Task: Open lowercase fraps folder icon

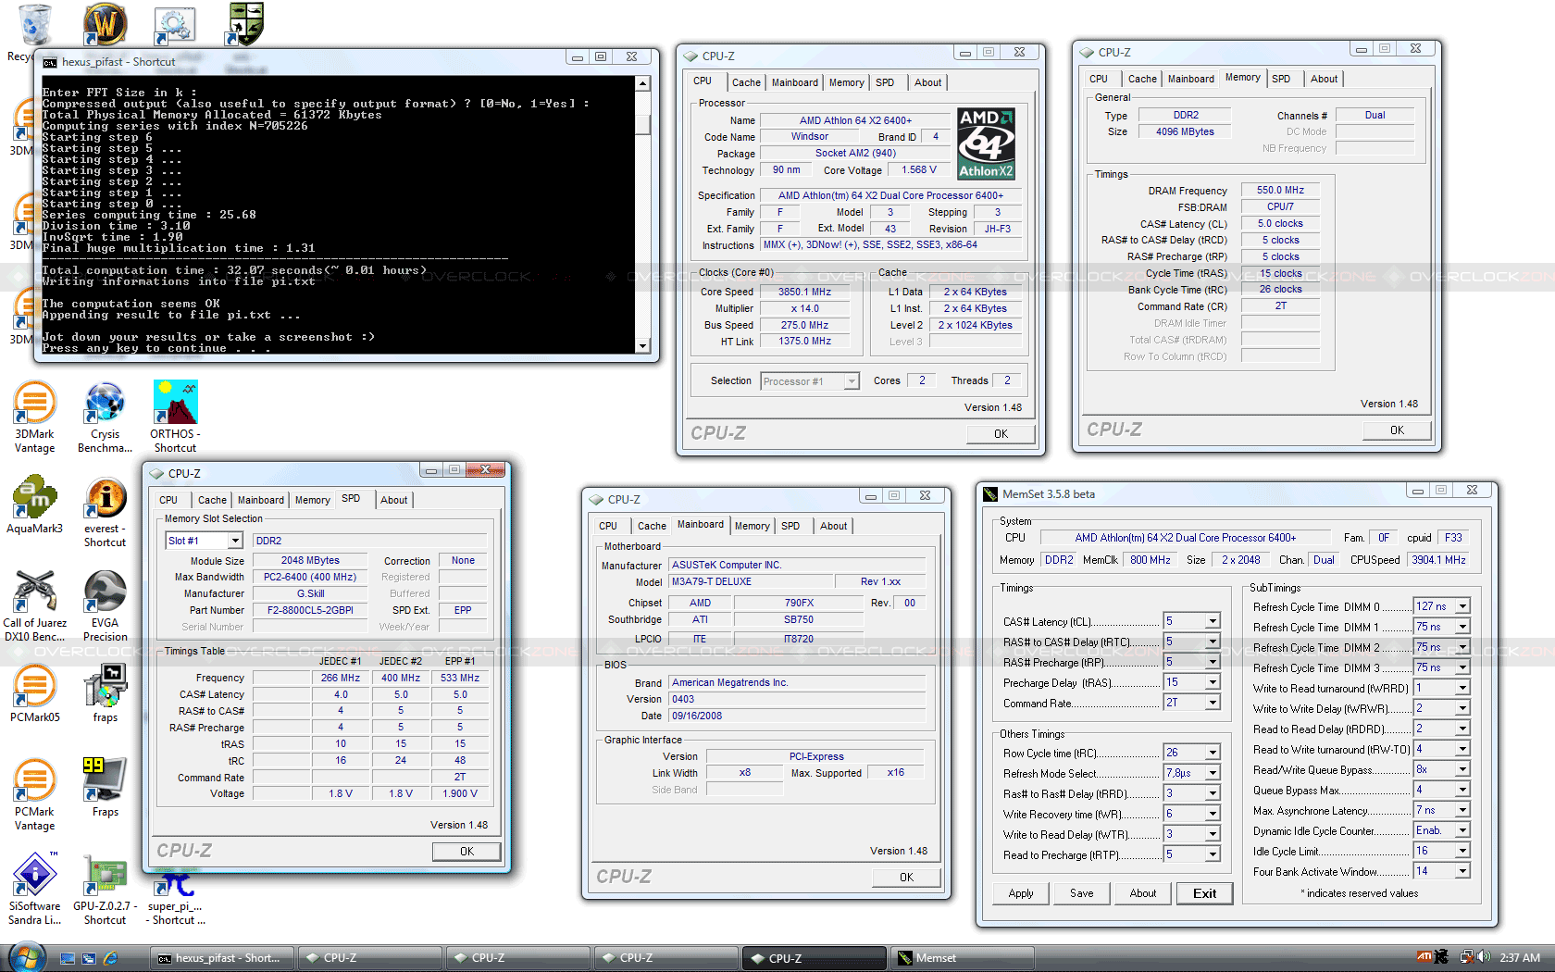Action: point(105,694)
